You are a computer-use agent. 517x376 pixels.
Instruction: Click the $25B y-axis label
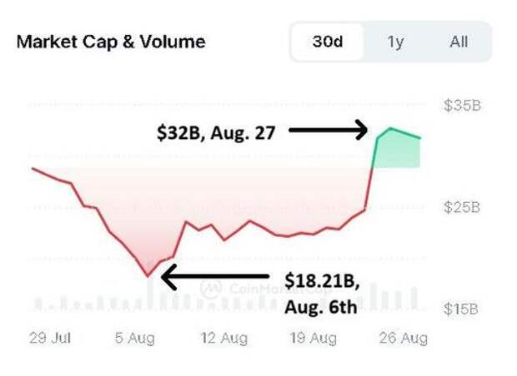461,207
